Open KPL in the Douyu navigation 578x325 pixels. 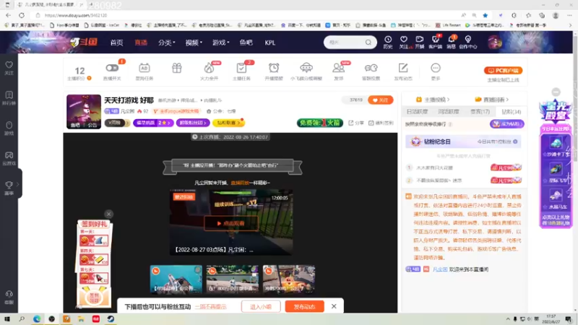tap(269, 43)
